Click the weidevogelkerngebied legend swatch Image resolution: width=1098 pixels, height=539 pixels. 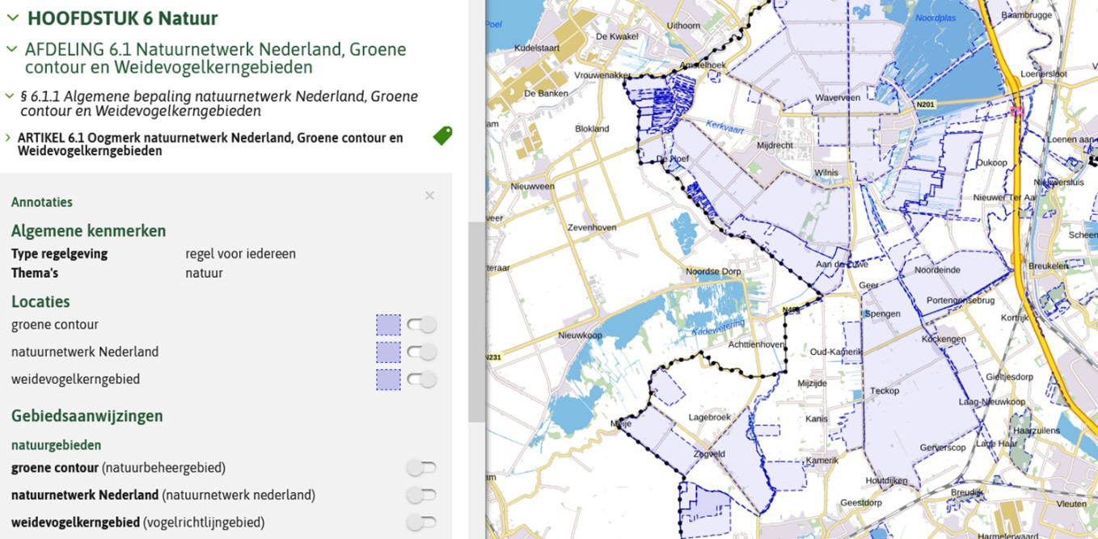point(388,380)
